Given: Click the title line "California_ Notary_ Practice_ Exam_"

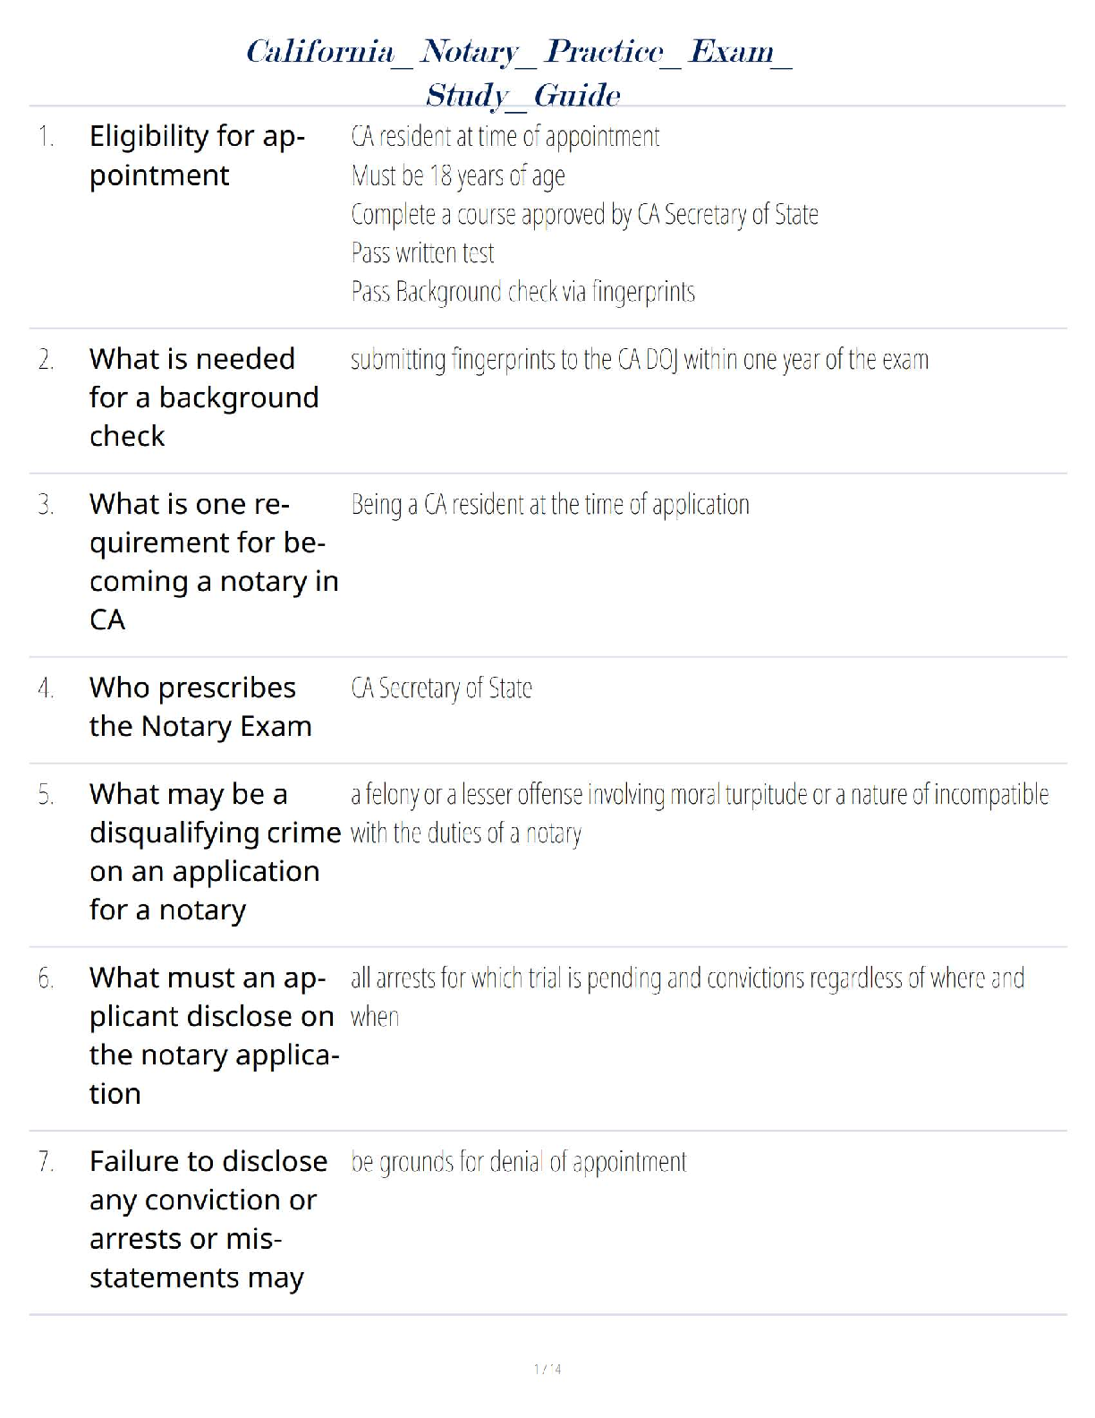Looking at the screenshot, I should pos(519,52).
